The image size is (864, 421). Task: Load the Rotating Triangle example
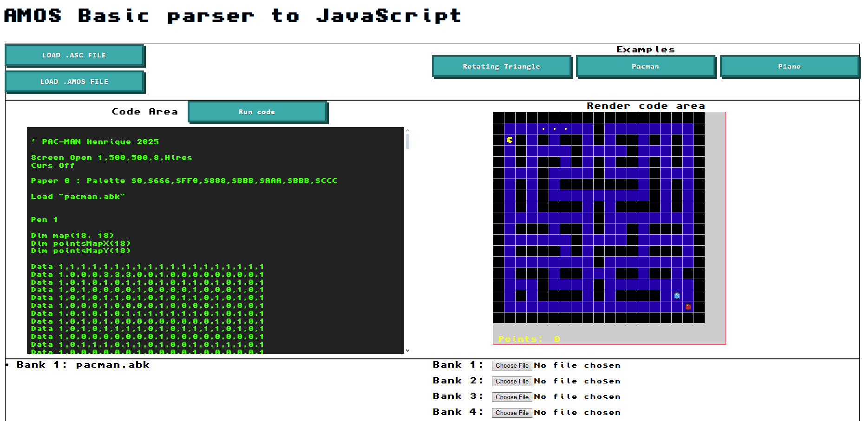(502, 66)
